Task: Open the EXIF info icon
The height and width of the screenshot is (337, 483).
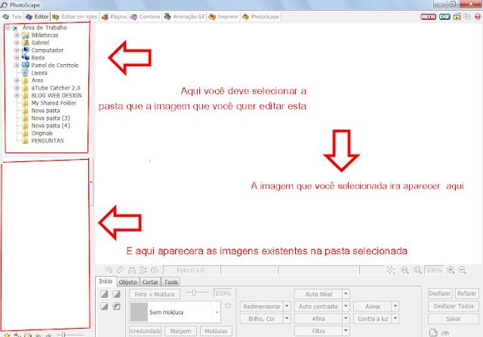Action: [x=445, y=17]
